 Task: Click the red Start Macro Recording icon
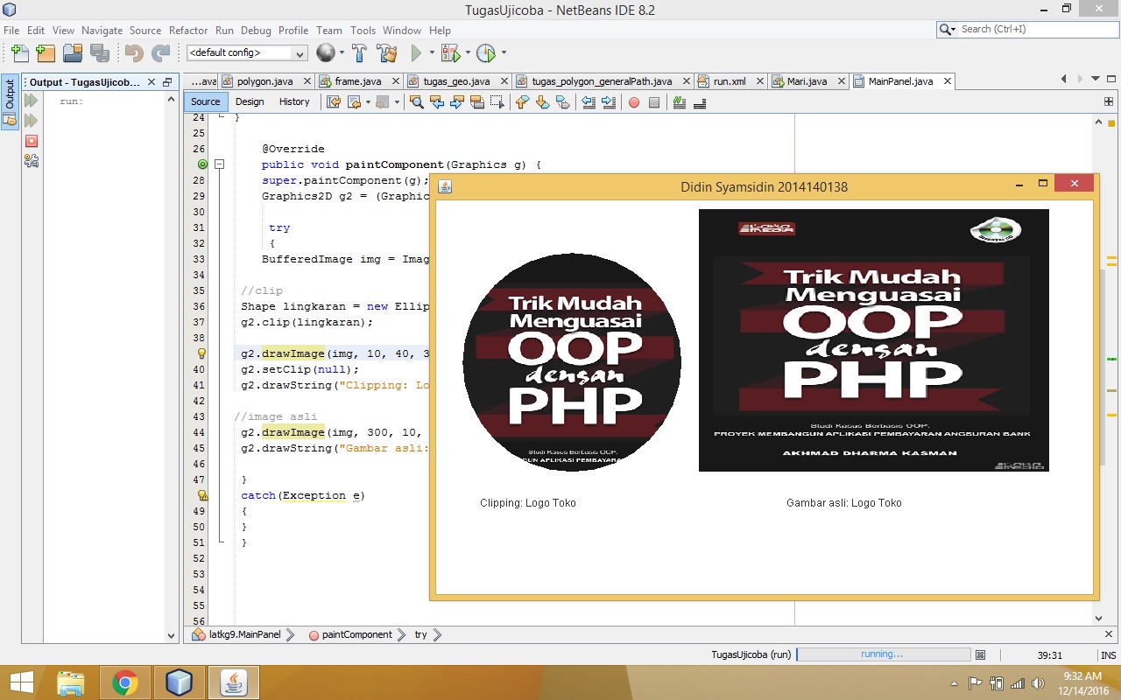634,102
